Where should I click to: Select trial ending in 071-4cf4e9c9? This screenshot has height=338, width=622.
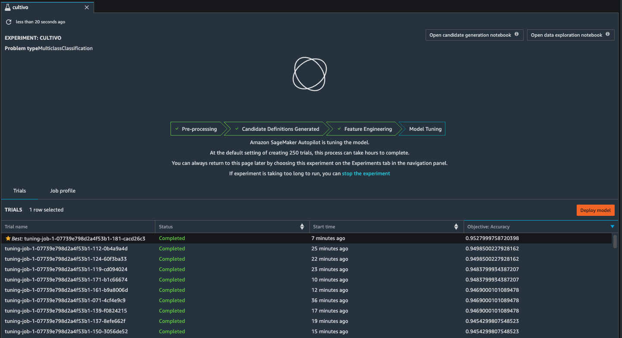coord(306,300)
